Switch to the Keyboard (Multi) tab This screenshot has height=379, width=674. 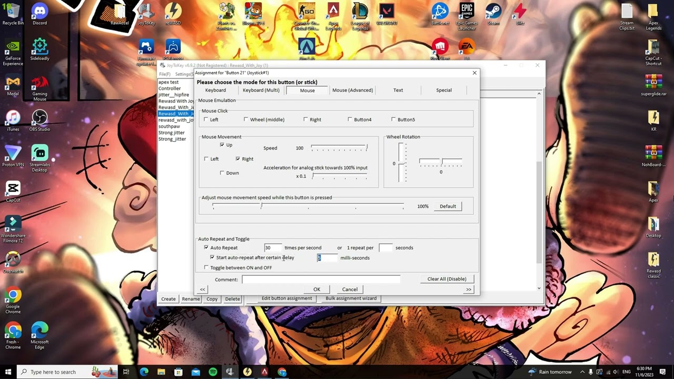(261, 90)
